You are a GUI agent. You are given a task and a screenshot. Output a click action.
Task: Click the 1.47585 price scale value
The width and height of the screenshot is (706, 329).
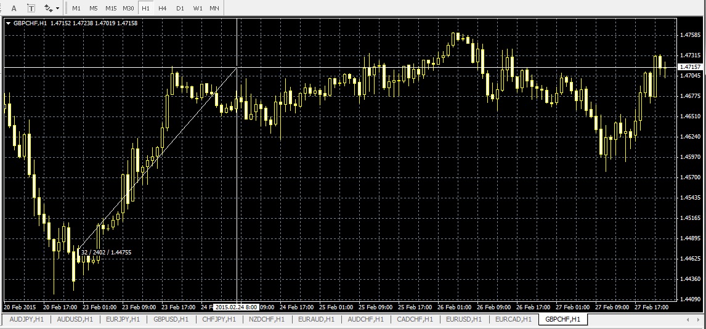[x=690, y=35]
